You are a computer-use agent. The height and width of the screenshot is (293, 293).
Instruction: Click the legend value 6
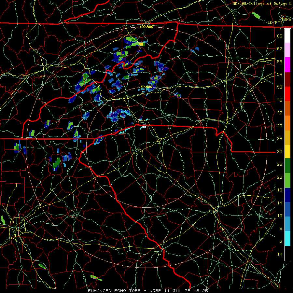click(x=281, y=229)
